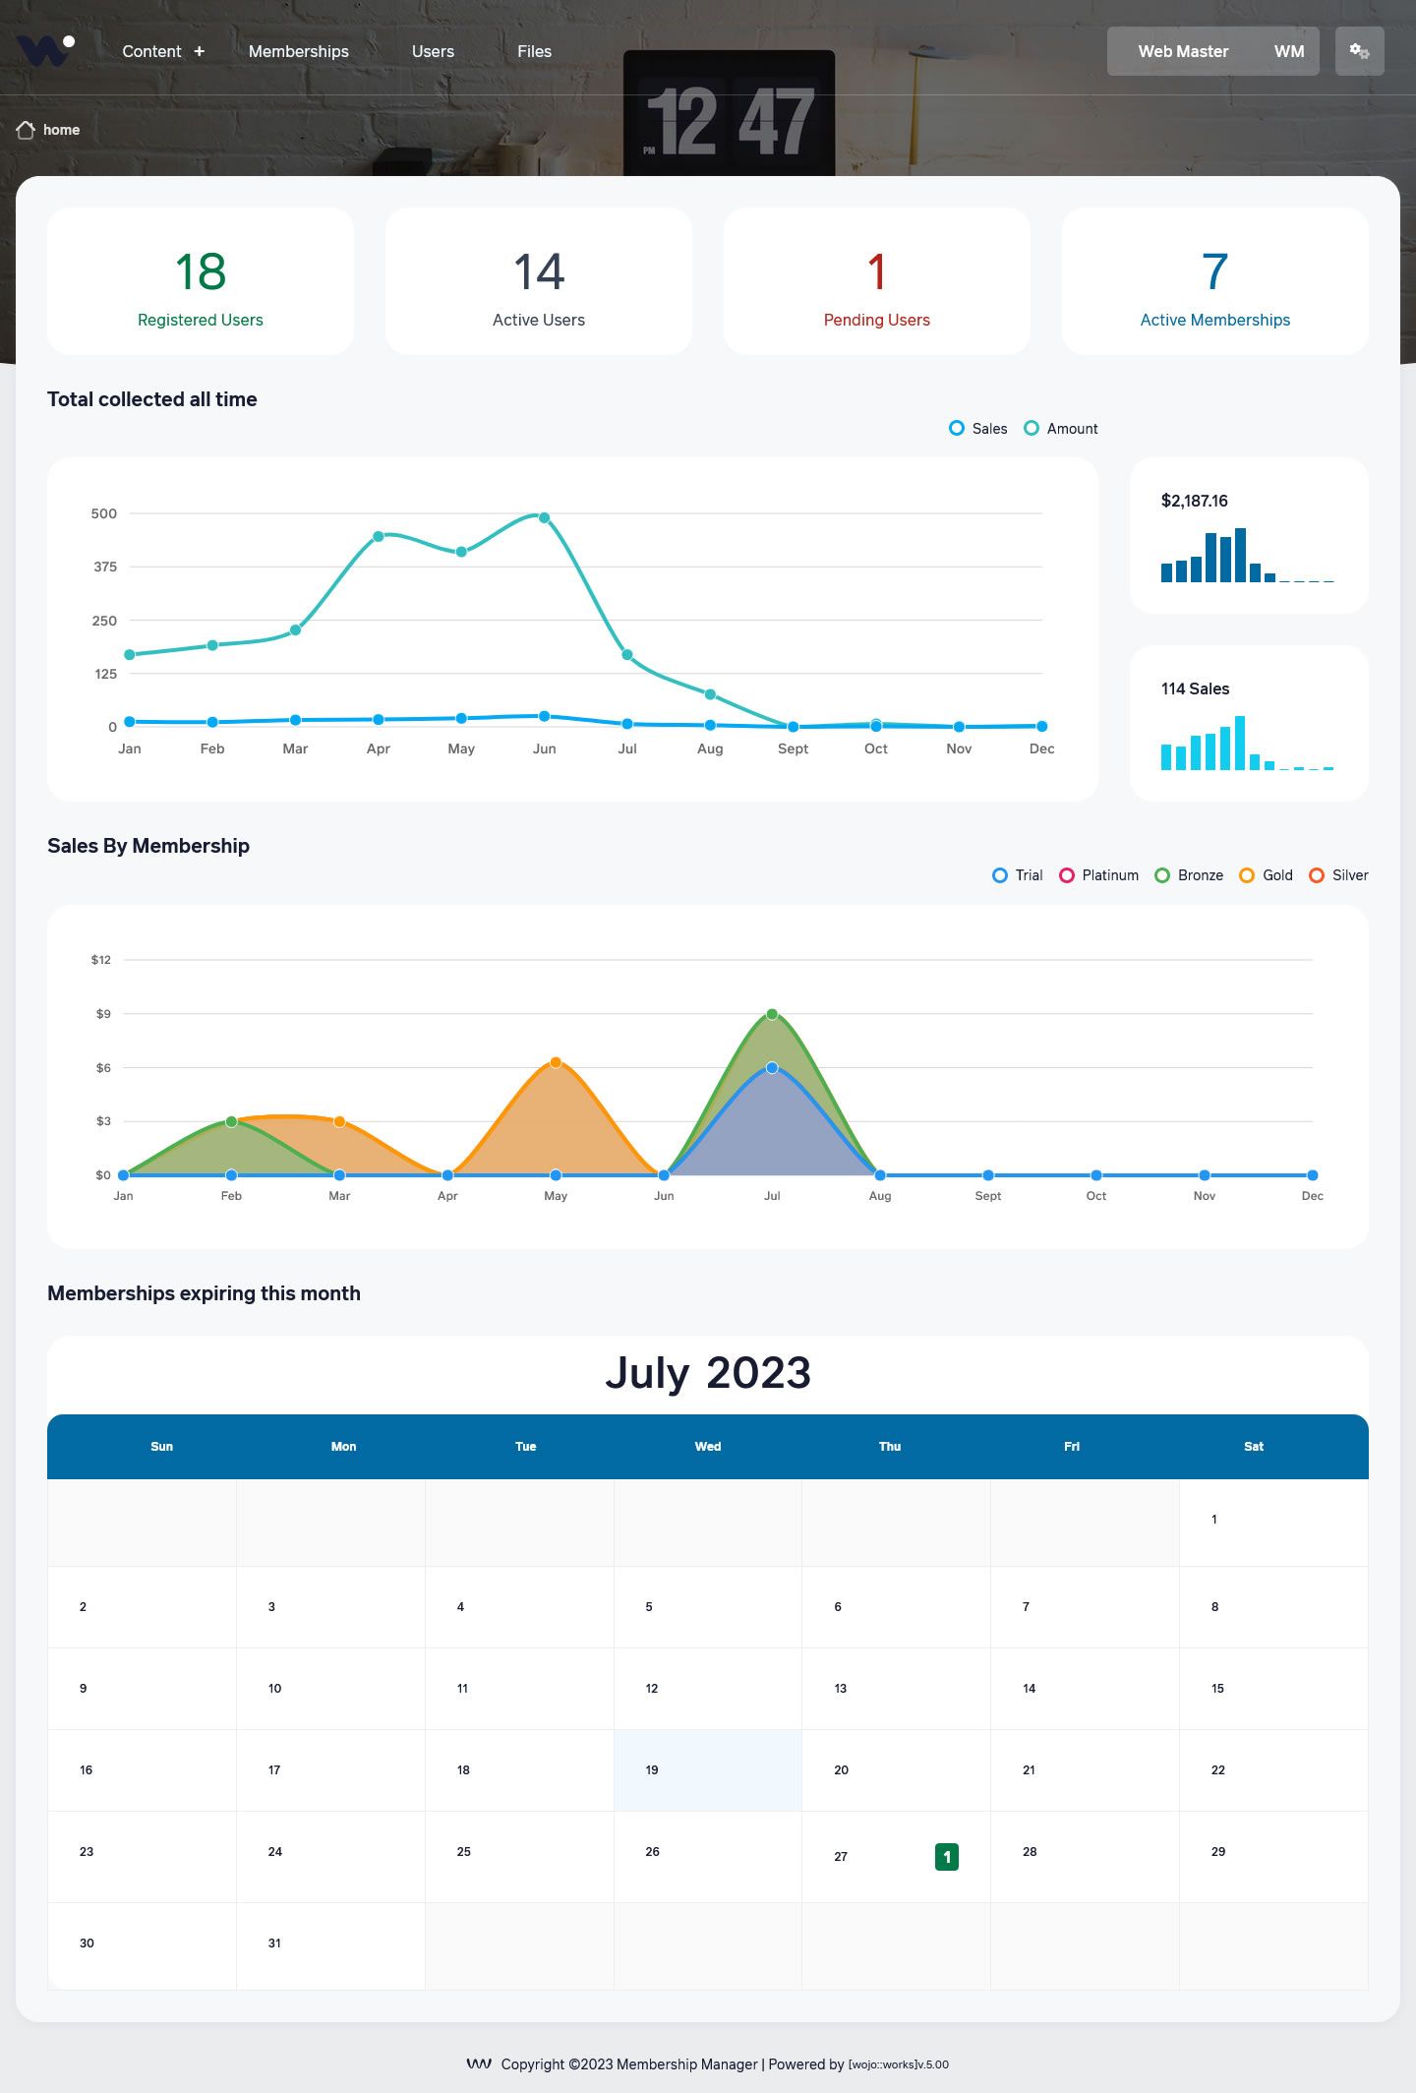Click green expiring badge on July 27
1416x2093 pixels.
(946, 1856)
